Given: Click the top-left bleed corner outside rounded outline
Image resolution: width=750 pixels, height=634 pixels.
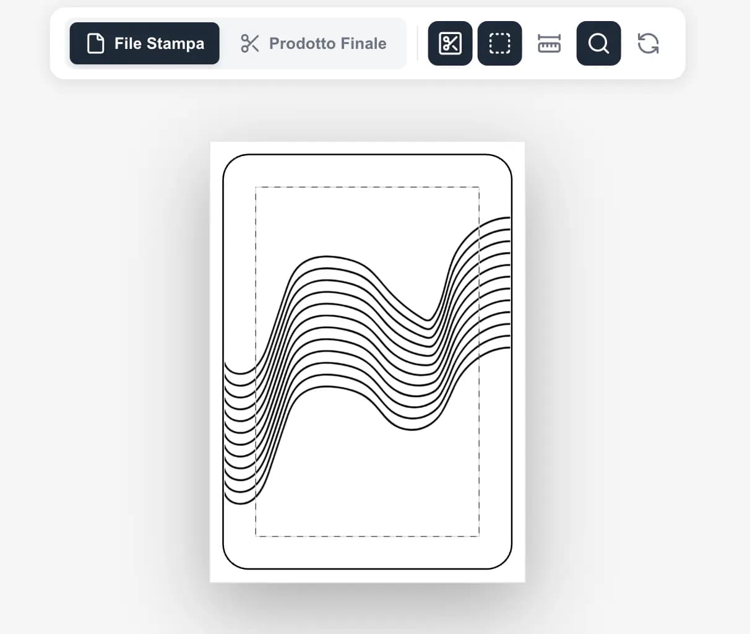Looking at the screenshot, I should click(217, 148).
